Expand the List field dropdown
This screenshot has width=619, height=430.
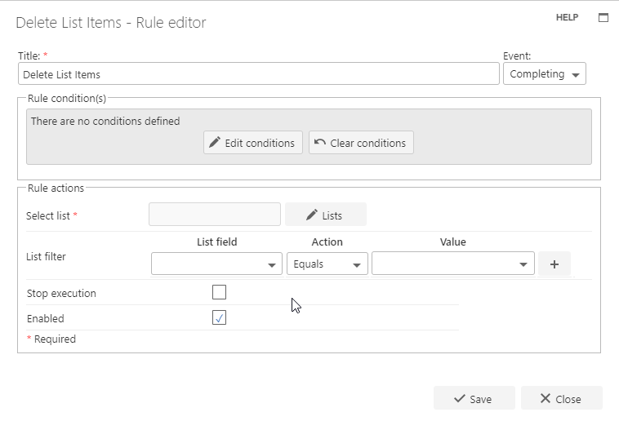coord(216,264)
